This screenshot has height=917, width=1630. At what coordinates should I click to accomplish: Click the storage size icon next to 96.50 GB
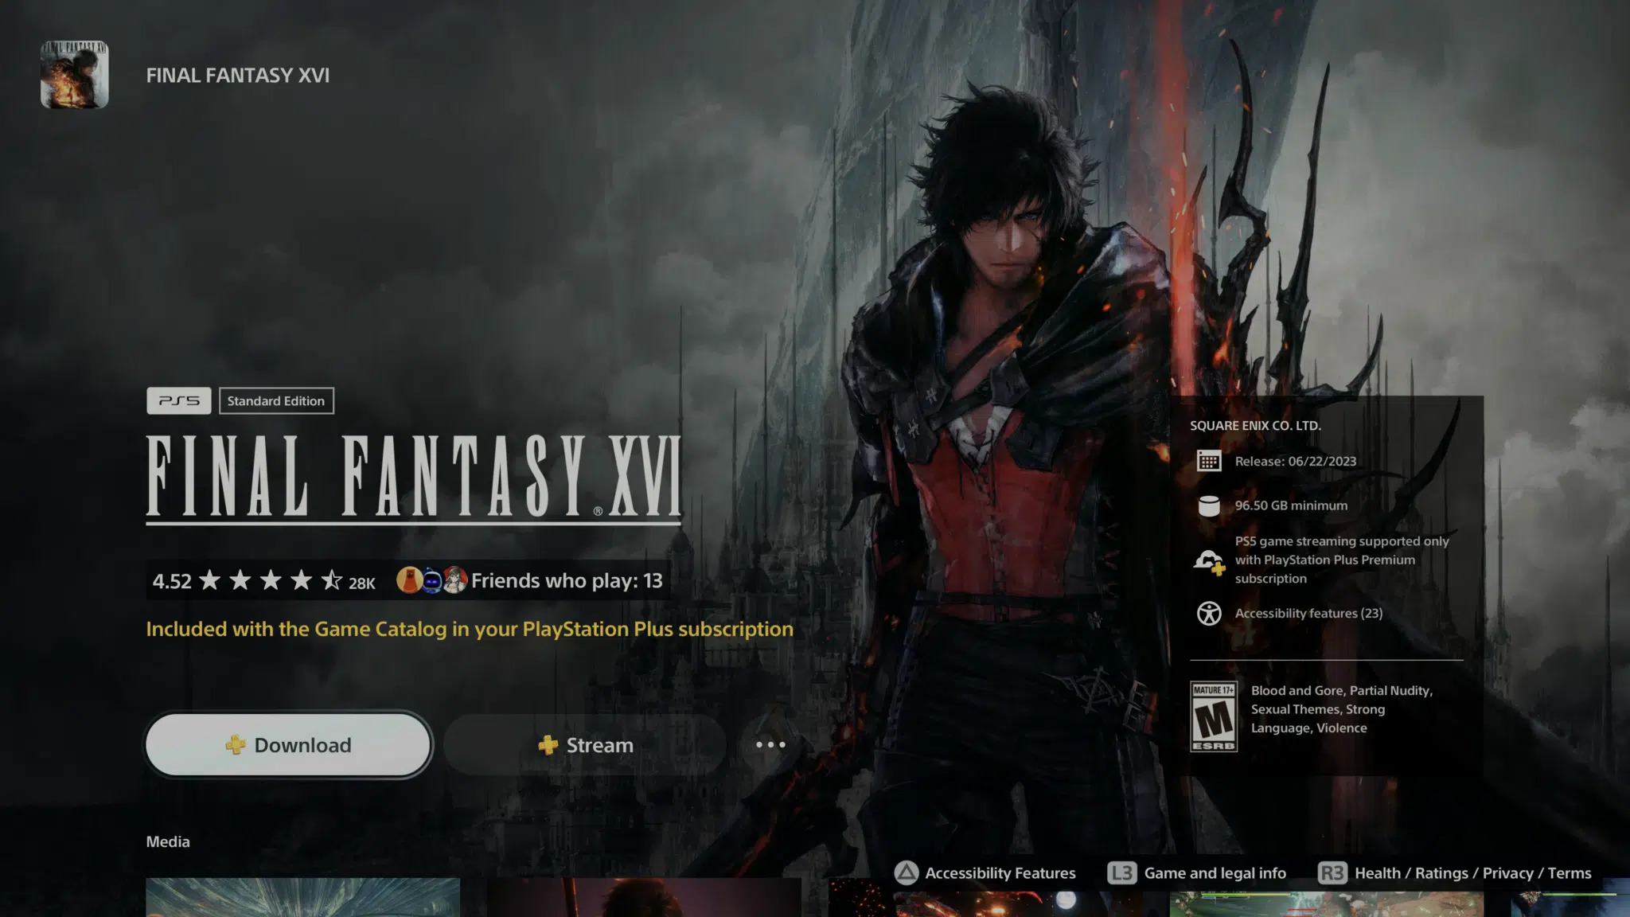pyautogui.click(x=1208, y=504)
